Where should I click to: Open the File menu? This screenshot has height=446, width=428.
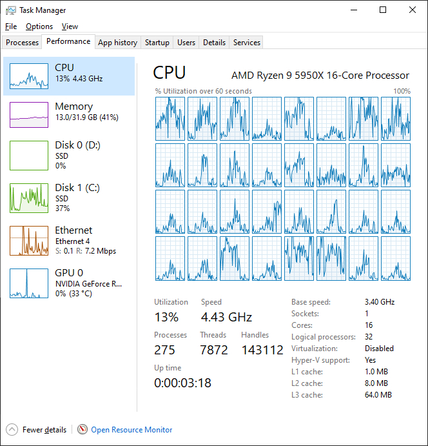pos(11,26)
